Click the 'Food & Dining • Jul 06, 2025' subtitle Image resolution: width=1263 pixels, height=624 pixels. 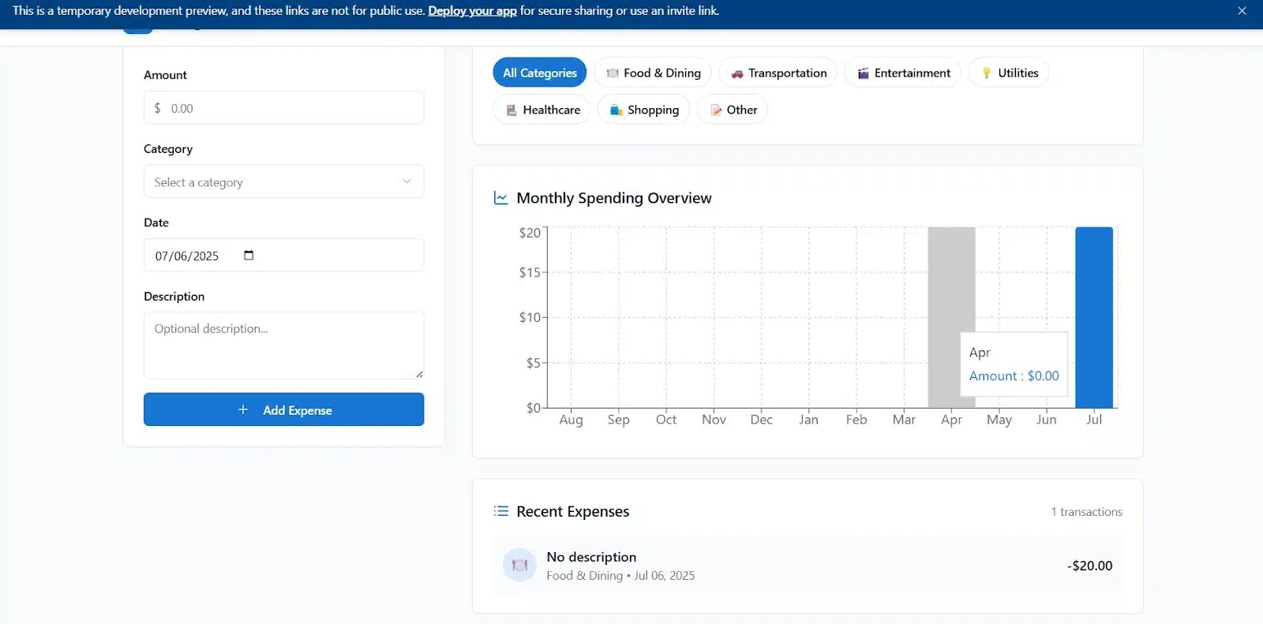tap(620, 576)
